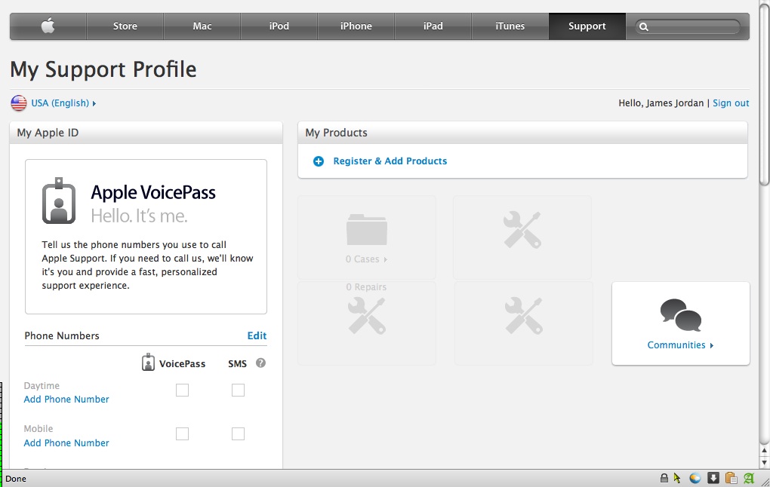Click the Hello, James Jordan text

tap(661, 103)
